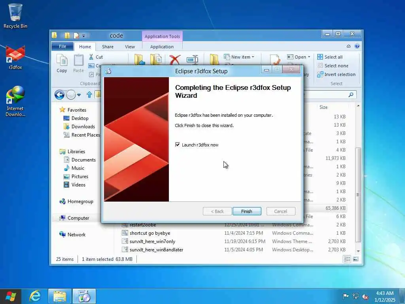Click the Rename icon in the ribbon
405x304 pixels.
click(x=193, y=59)
